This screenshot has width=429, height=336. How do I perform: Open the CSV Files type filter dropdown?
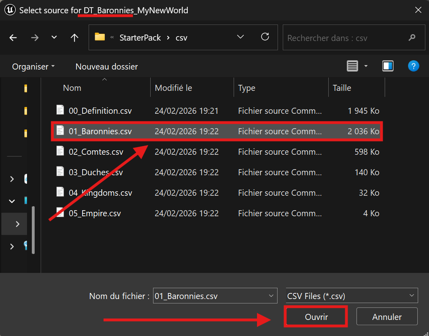(352, 295)
